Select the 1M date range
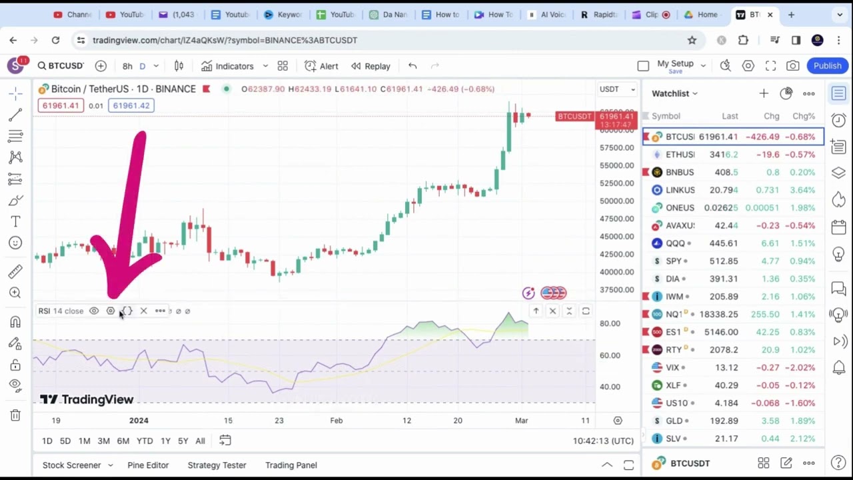The height and width of the screenshot is (480, 853). (x=84, y=441)
